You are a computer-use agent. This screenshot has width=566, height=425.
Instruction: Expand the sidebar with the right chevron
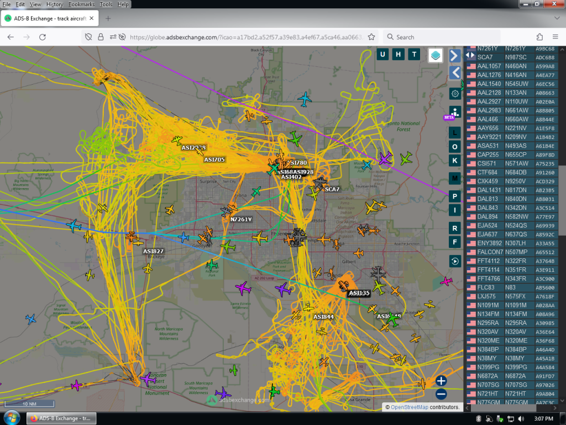pos(455,56)
